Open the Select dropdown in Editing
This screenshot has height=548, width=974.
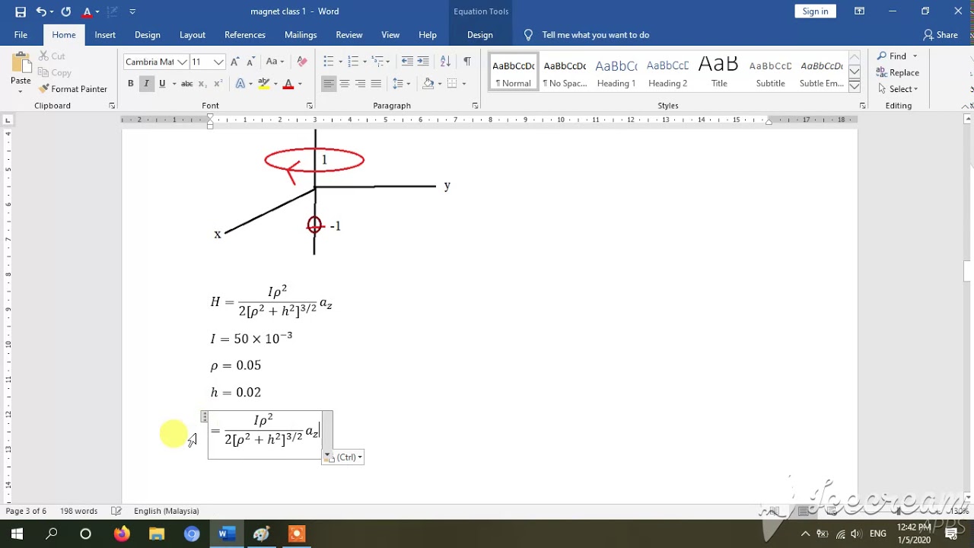coord(898,89)
